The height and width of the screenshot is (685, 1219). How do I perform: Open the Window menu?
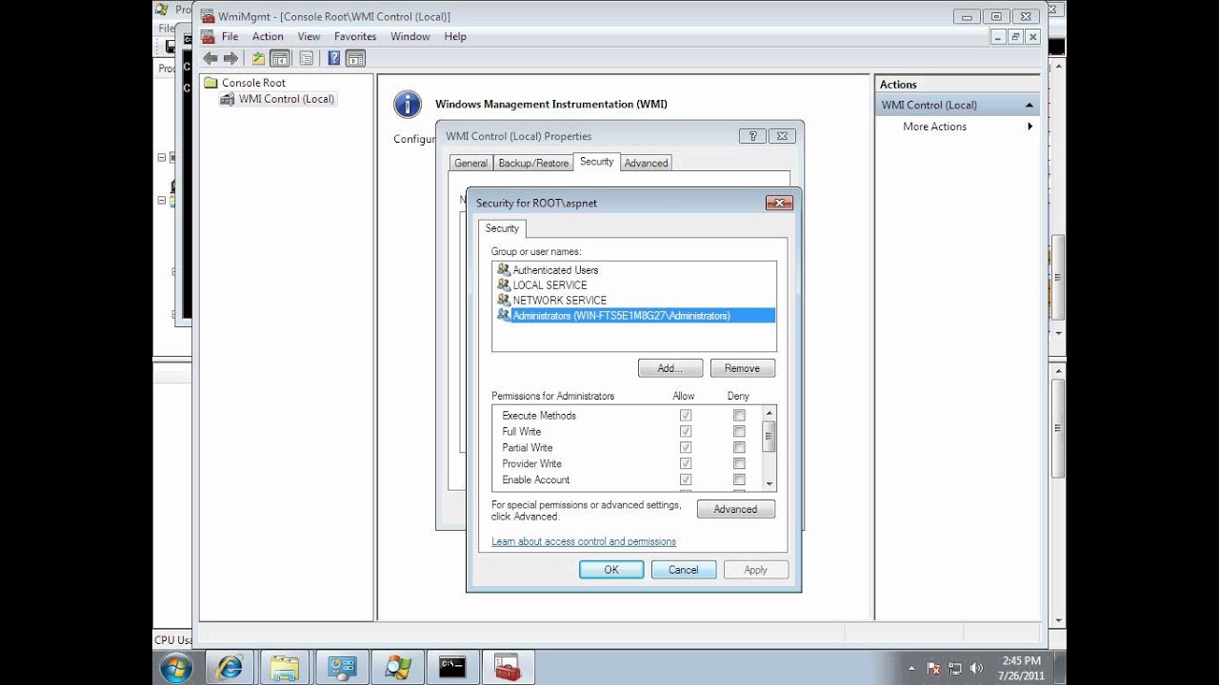(x=410, y=36)
